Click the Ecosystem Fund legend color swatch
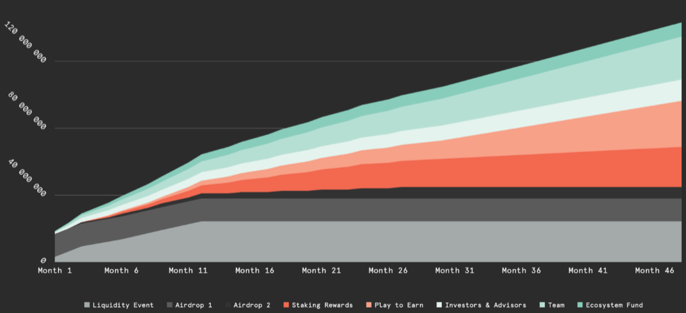 pyautogui.click(x=580, y=305)
